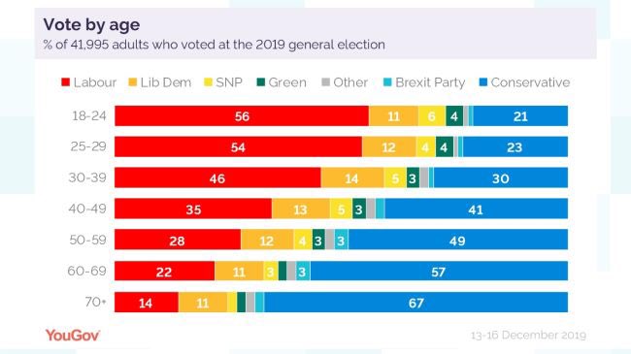Select the 13-16 December 2019 date text
The width and height of the screenshot is (631, 354).
coord(528,336)
